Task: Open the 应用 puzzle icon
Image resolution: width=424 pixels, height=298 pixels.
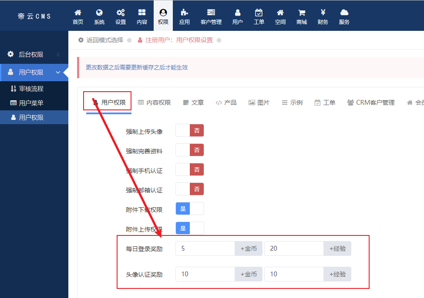Action: [x=185, y=13]
